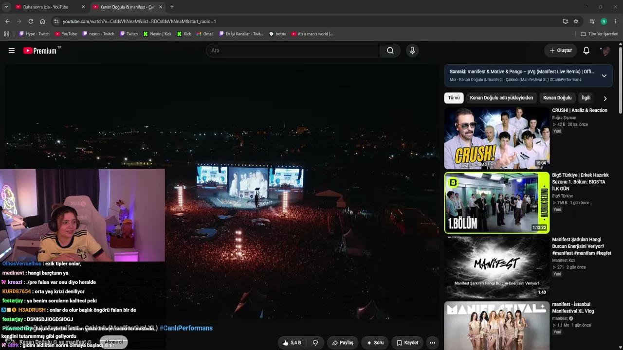623x350 pixels.
Task: Open the Manifestival XL Vlog thumbnail
Action: [496, 325]
